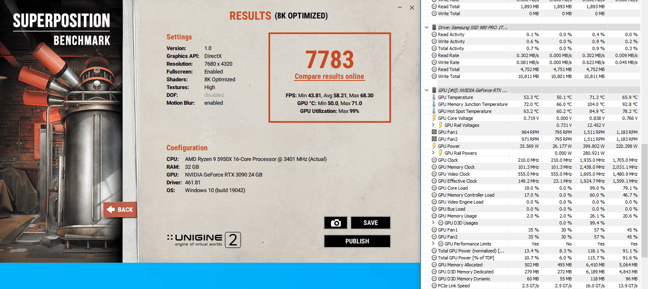Select the drive Read Rate row label
The image size is (648, 289).
pyautogui.click(x=448, y=55)
